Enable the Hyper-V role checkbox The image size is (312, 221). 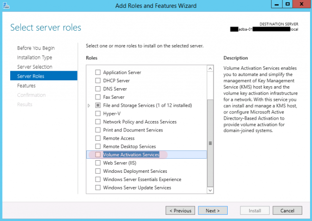point(97,113)
